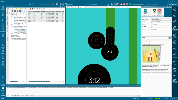Open Search in left sidebar
This screenshot has height=100, width=178.
tap(3, 77)
